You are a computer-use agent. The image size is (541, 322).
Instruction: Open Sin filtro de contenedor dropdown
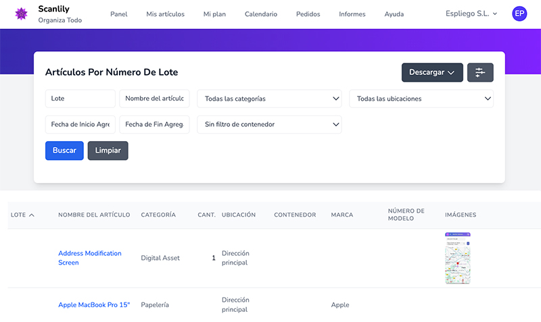(269, 124)
